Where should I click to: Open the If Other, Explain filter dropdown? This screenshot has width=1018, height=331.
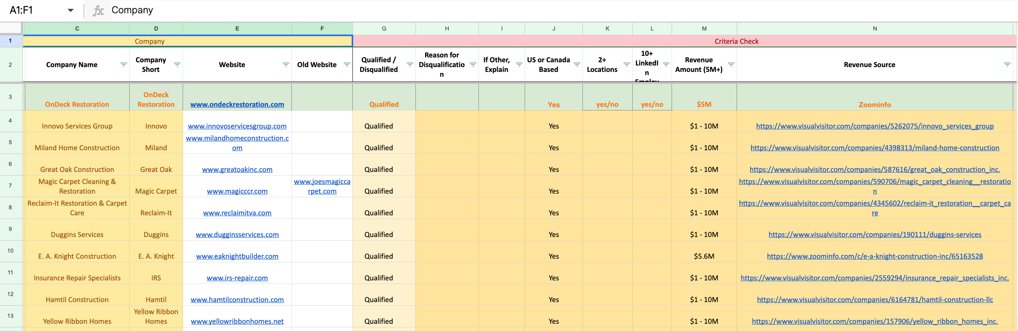tap(519, 65)
